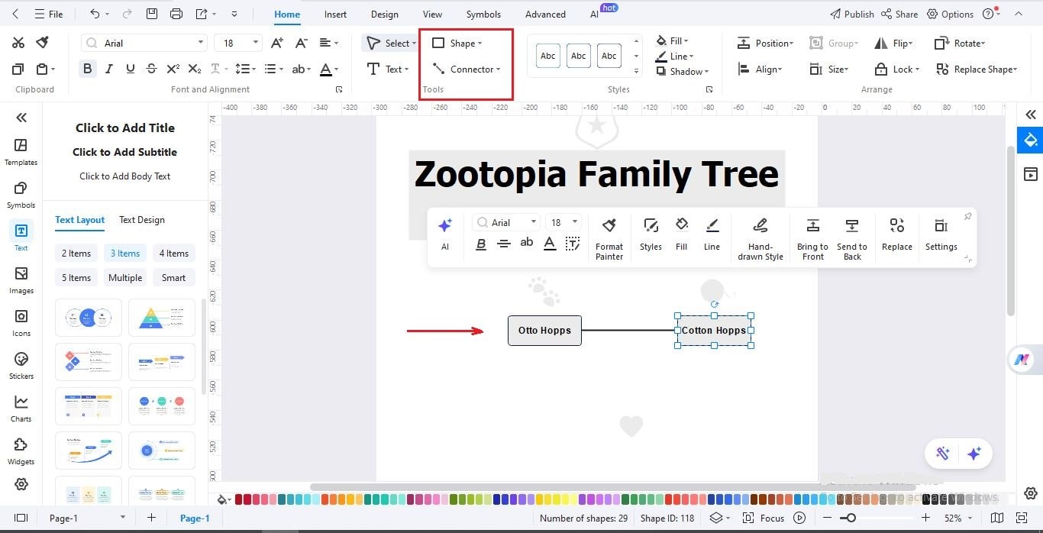This screenshot has height=533, width=1043.
Task: Select the Format Painter brush in Clipboard
Action: point(43,43)
